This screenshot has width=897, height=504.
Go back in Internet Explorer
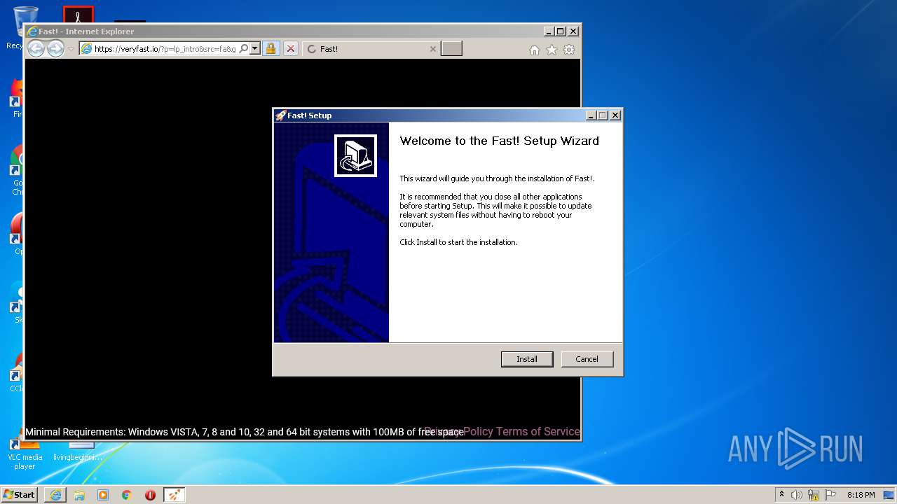point(36,49)
